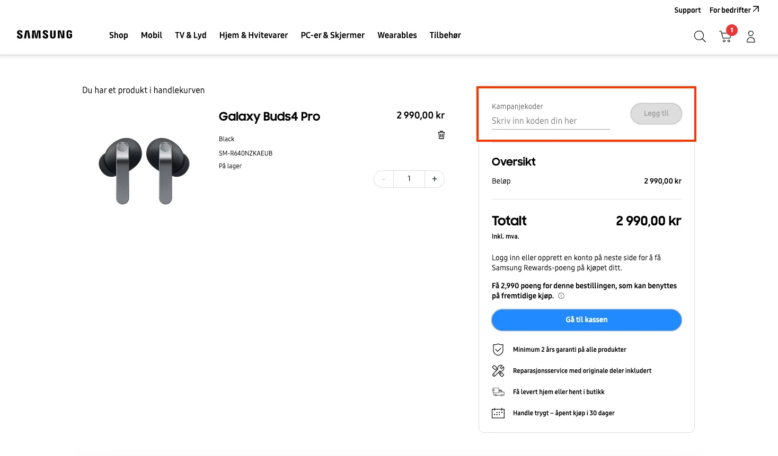
Task: Click the Legg til promo code button
Action: click(656, 114)
